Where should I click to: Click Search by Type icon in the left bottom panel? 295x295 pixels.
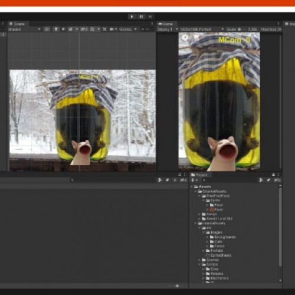pyautogui.click(x=160, y=180)
